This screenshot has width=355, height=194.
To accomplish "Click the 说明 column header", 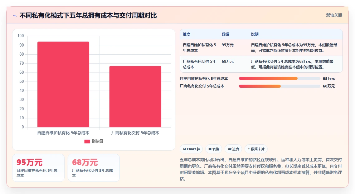I will (255, 34).
